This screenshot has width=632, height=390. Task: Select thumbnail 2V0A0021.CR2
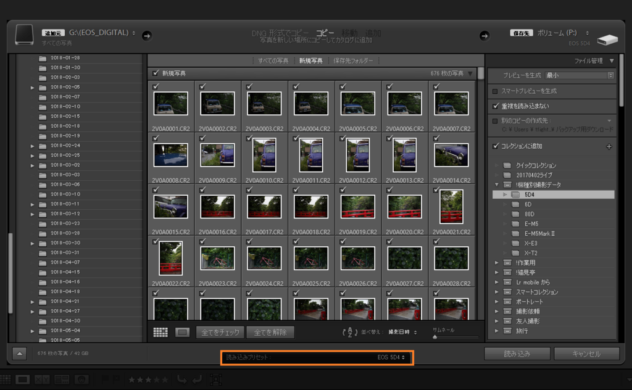[x=451, y=207]
